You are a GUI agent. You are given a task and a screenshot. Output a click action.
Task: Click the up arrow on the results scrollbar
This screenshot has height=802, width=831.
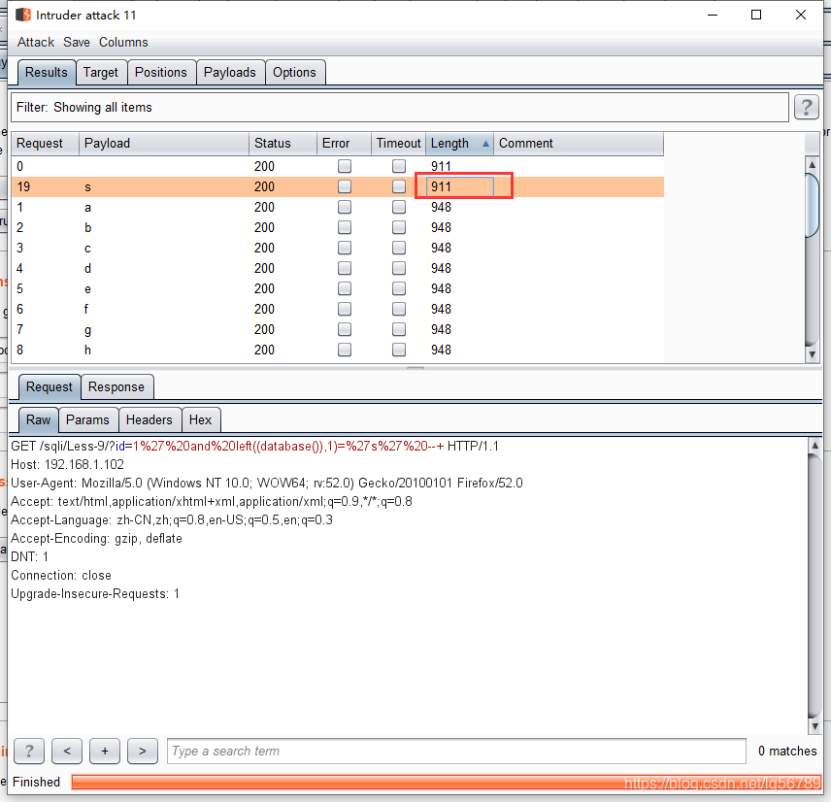click(812, 164)
